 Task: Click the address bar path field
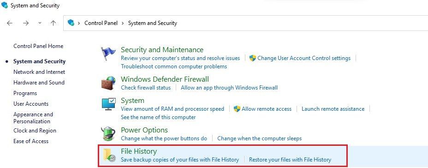pyautogui.click(x=246, y=23)
